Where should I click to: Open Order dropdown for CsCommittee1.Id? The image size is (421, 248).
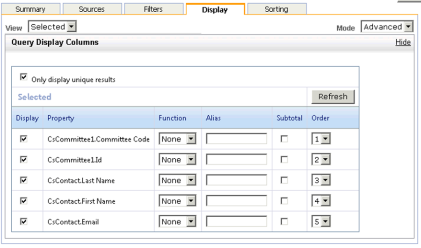[321, 160]
